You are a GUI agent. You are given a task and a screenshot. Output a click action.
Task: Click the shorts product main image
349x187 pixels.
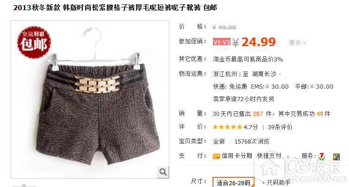pos(90,99)
